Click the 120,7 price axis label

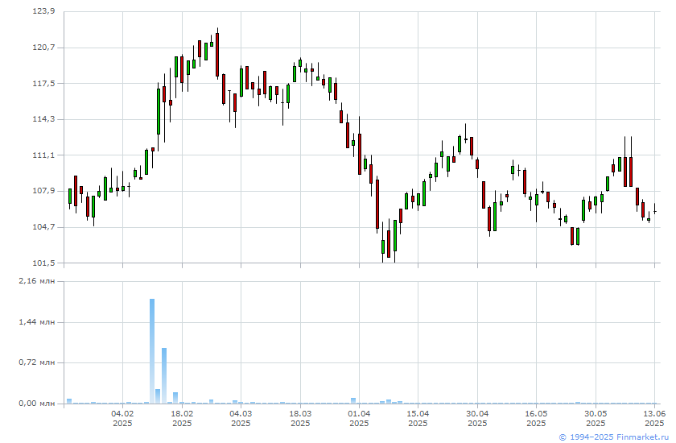44,47
